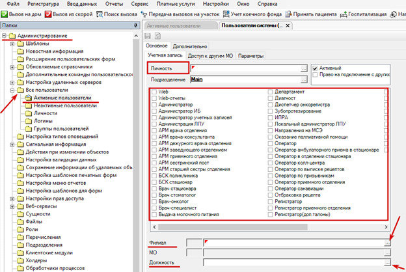Expand the 'Шаблоны' tree node
Viewport: 406px width, 272px height.
click(12, 44)
